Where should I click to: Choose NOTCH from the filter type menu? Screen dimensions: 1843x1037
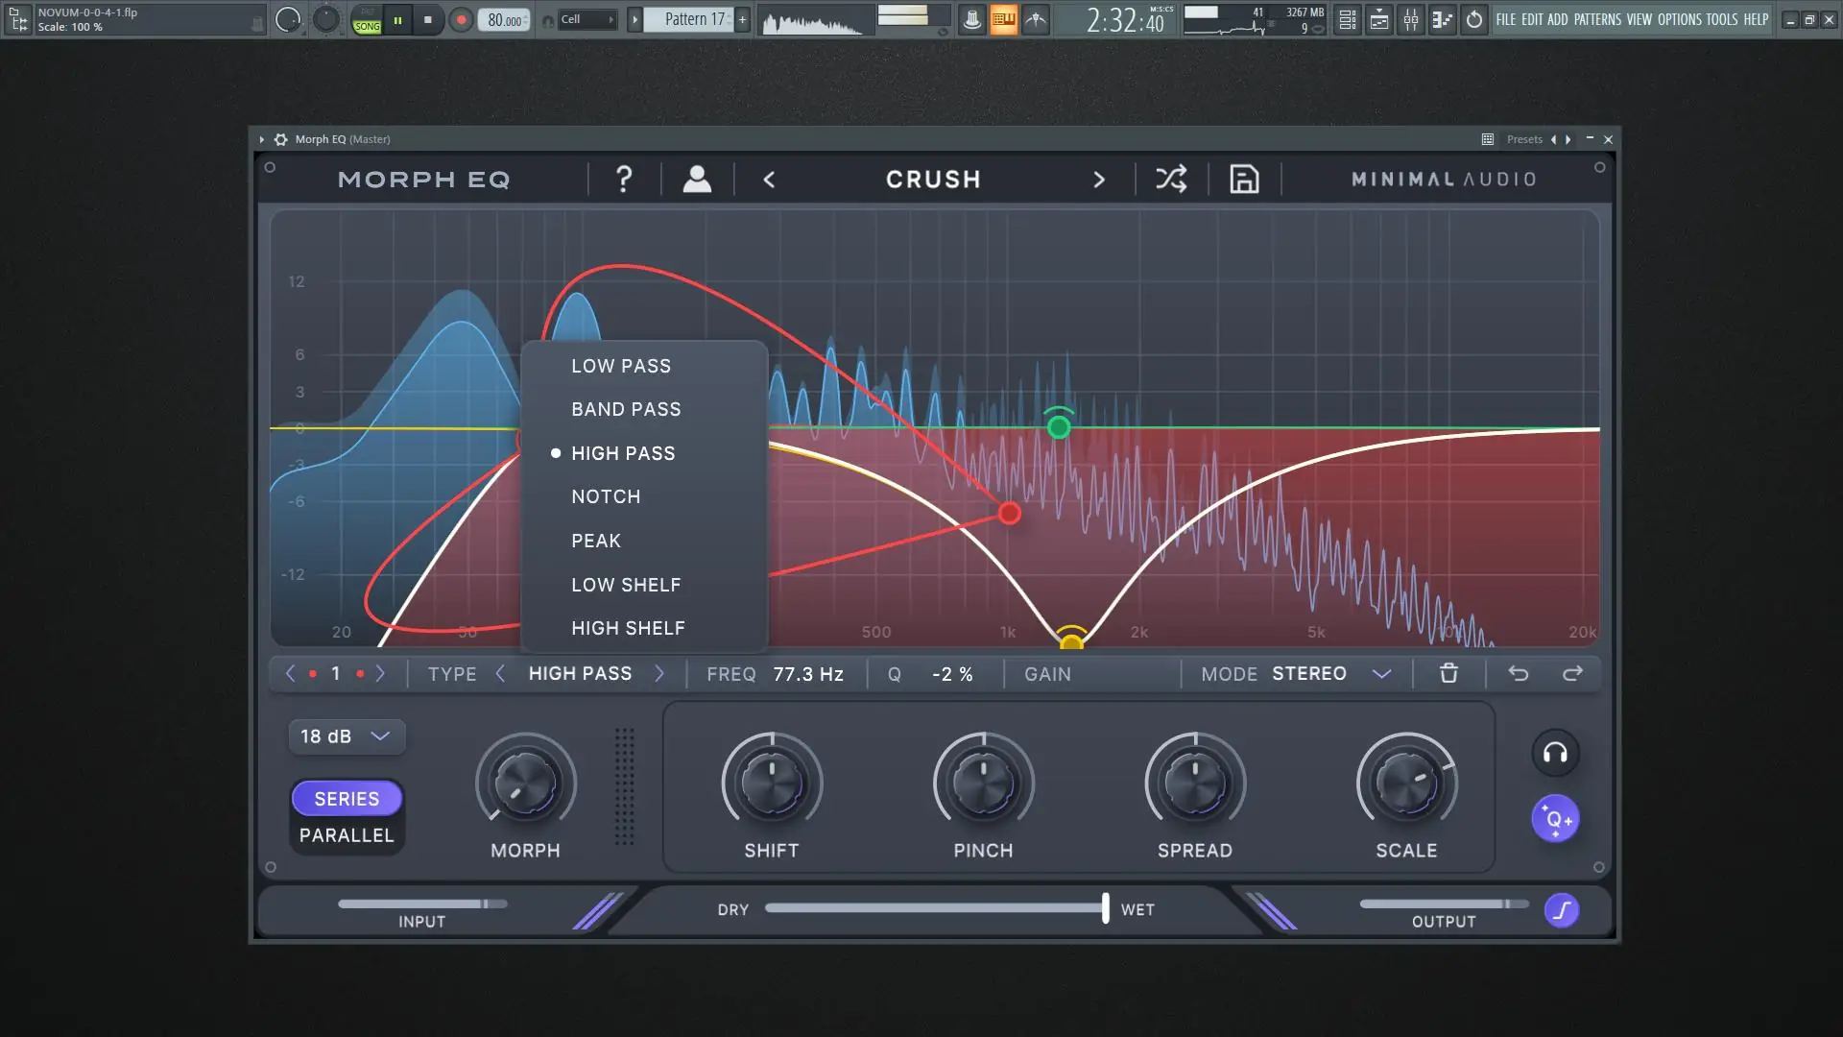[x=606, y=496]
